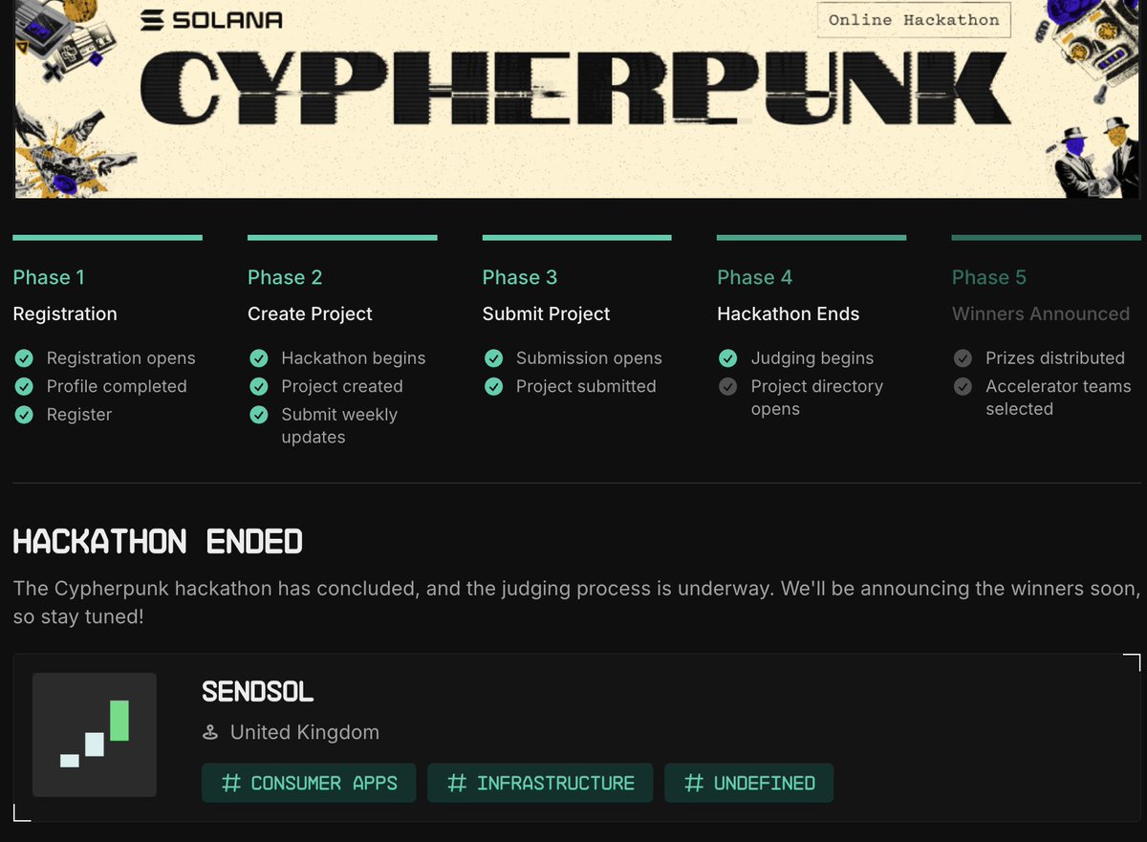
Task: Click the check icon beside Submission opens
Action: (493, 358)
